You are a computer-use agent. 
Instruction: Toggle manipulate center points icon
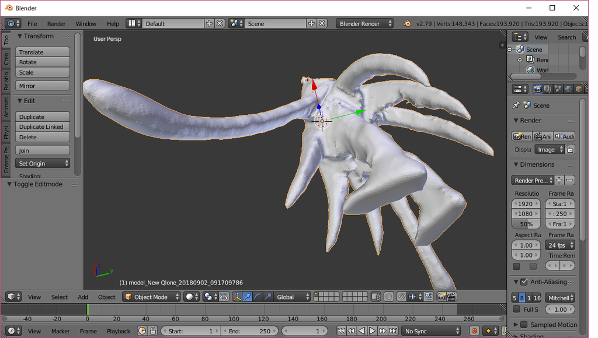point(224,297)
